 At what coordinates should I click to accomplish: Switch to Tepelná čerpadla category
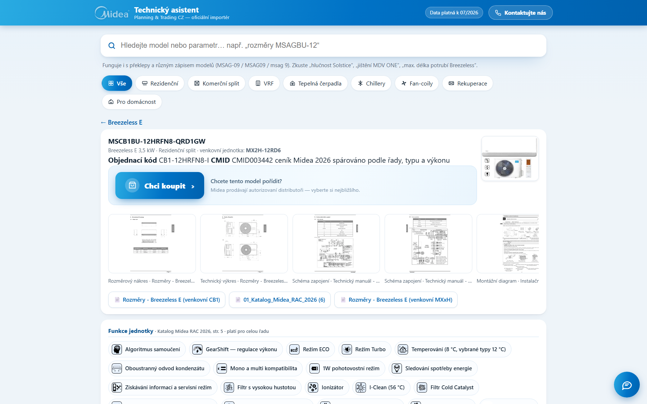point(315,83)
